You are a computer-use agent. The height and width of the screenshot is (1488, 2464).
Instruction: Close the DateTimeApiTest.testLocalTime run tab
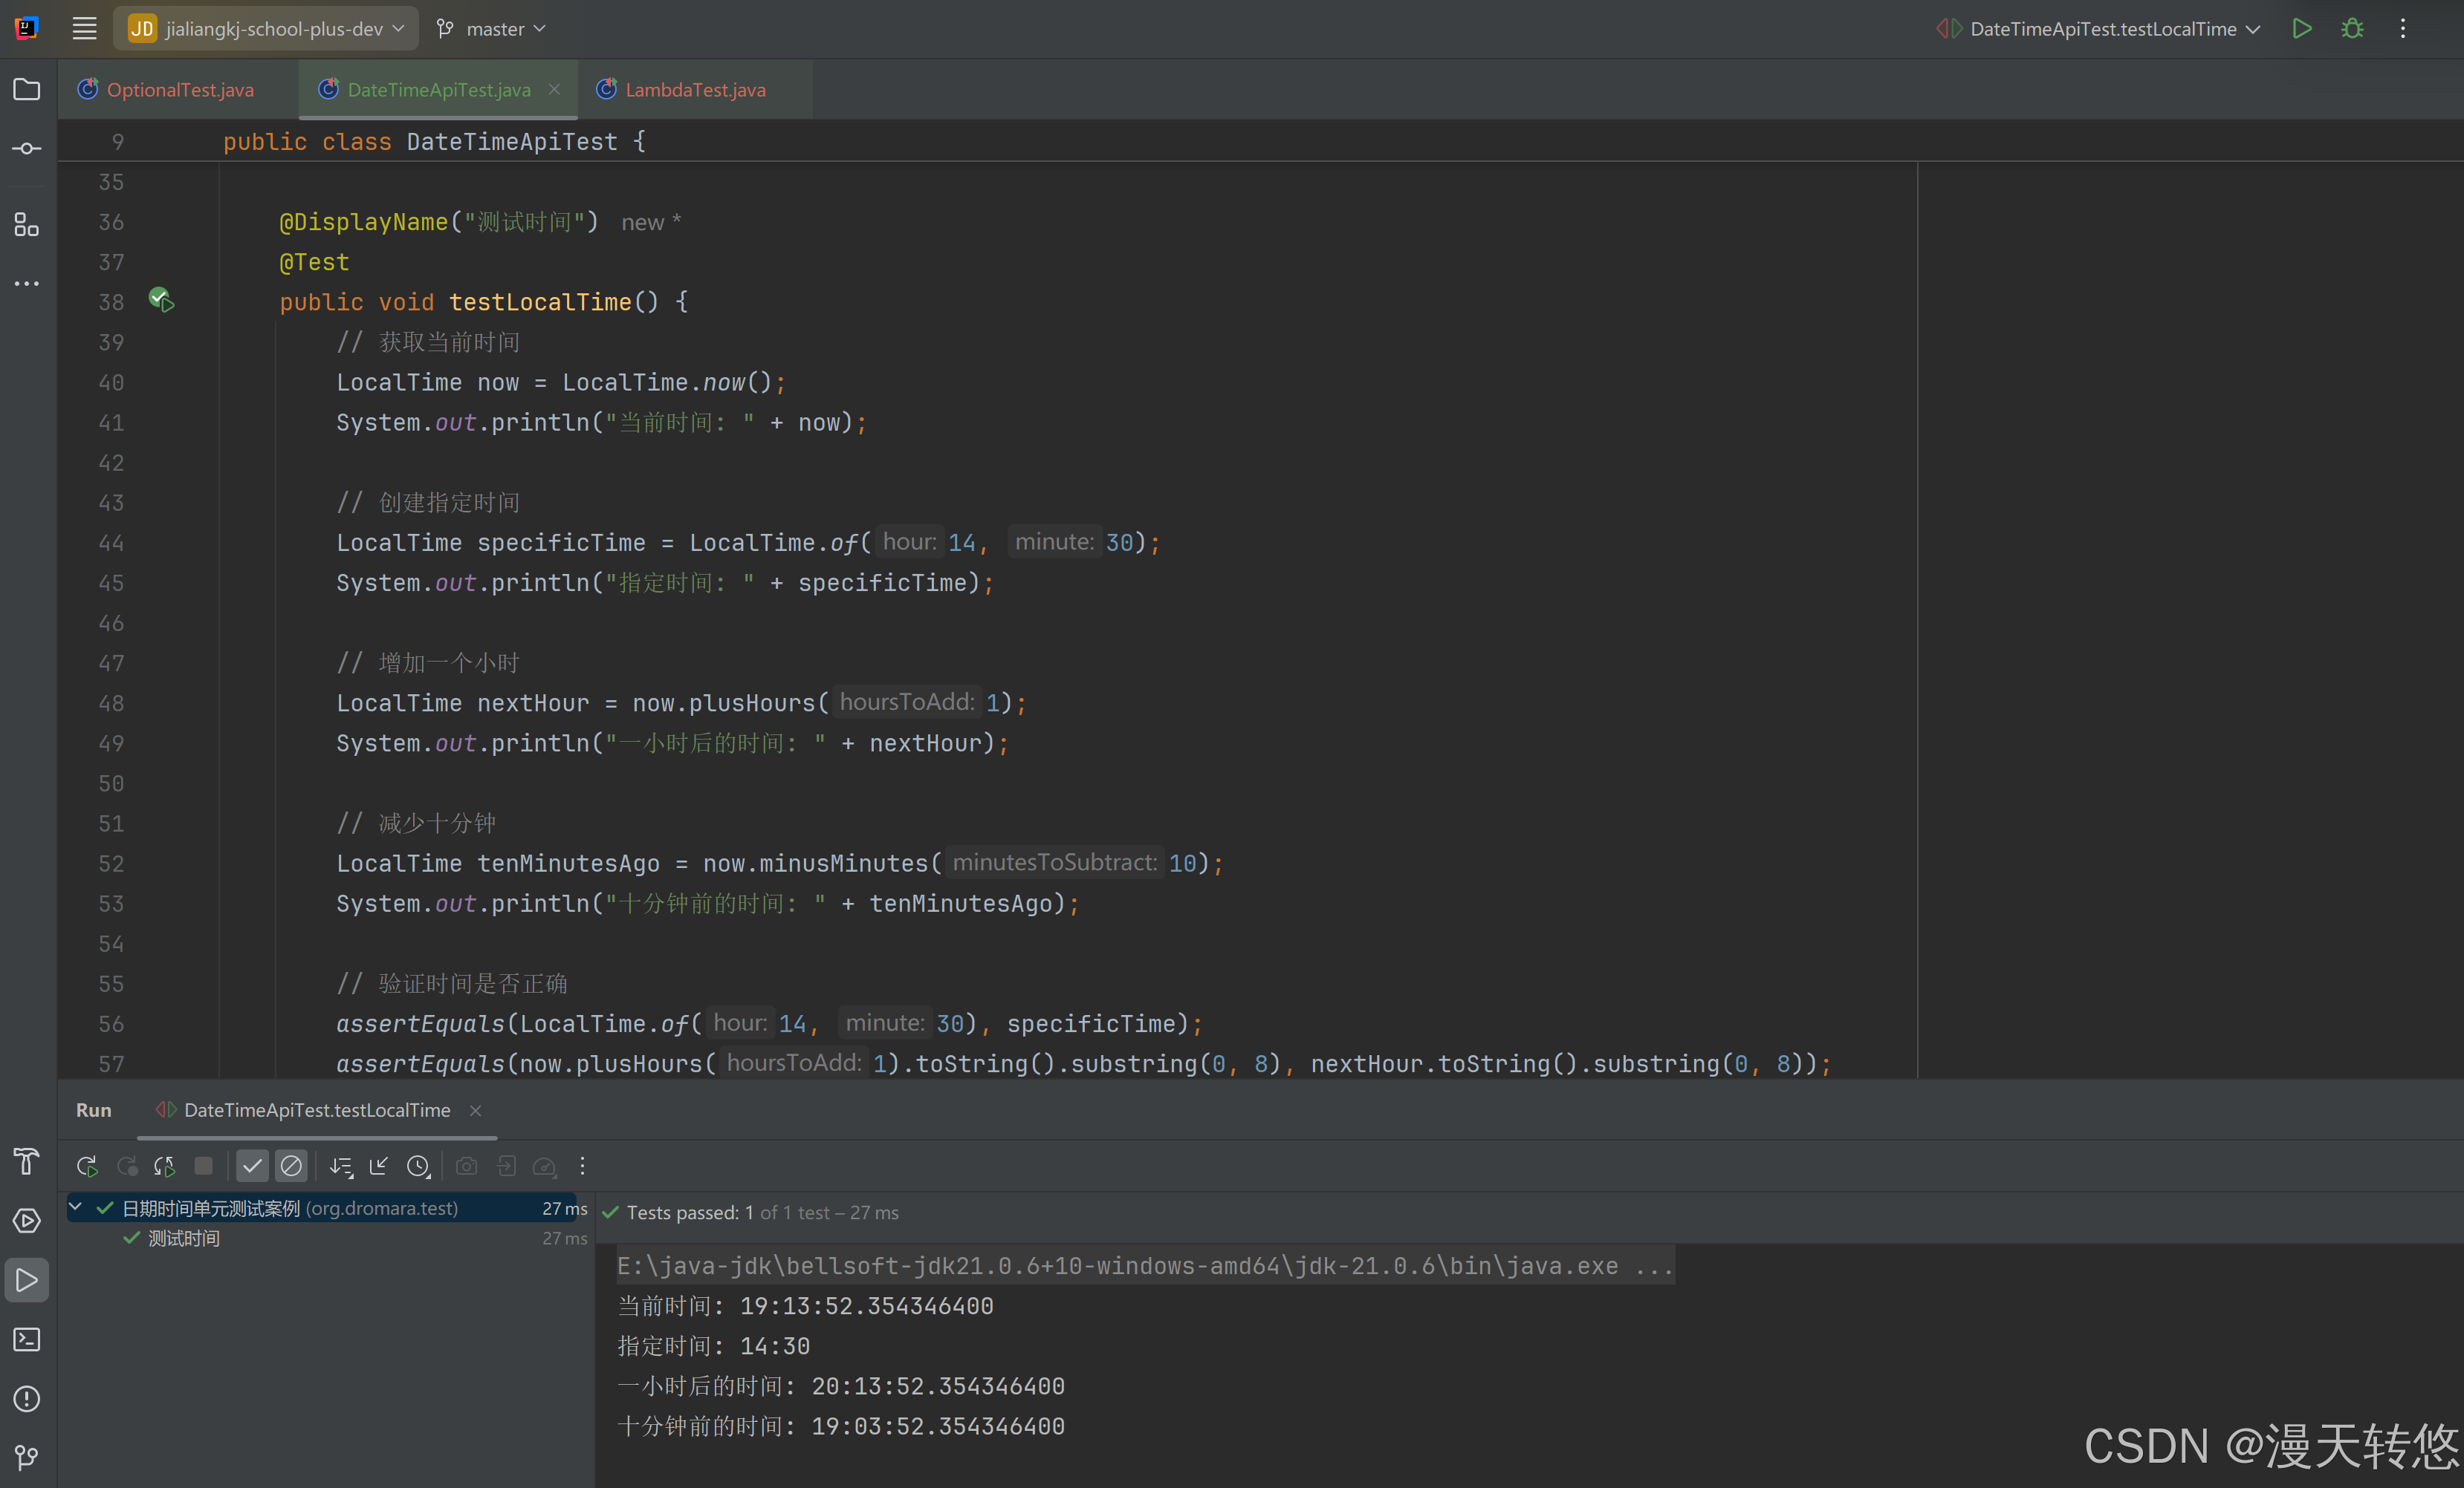click(476, 1110)
